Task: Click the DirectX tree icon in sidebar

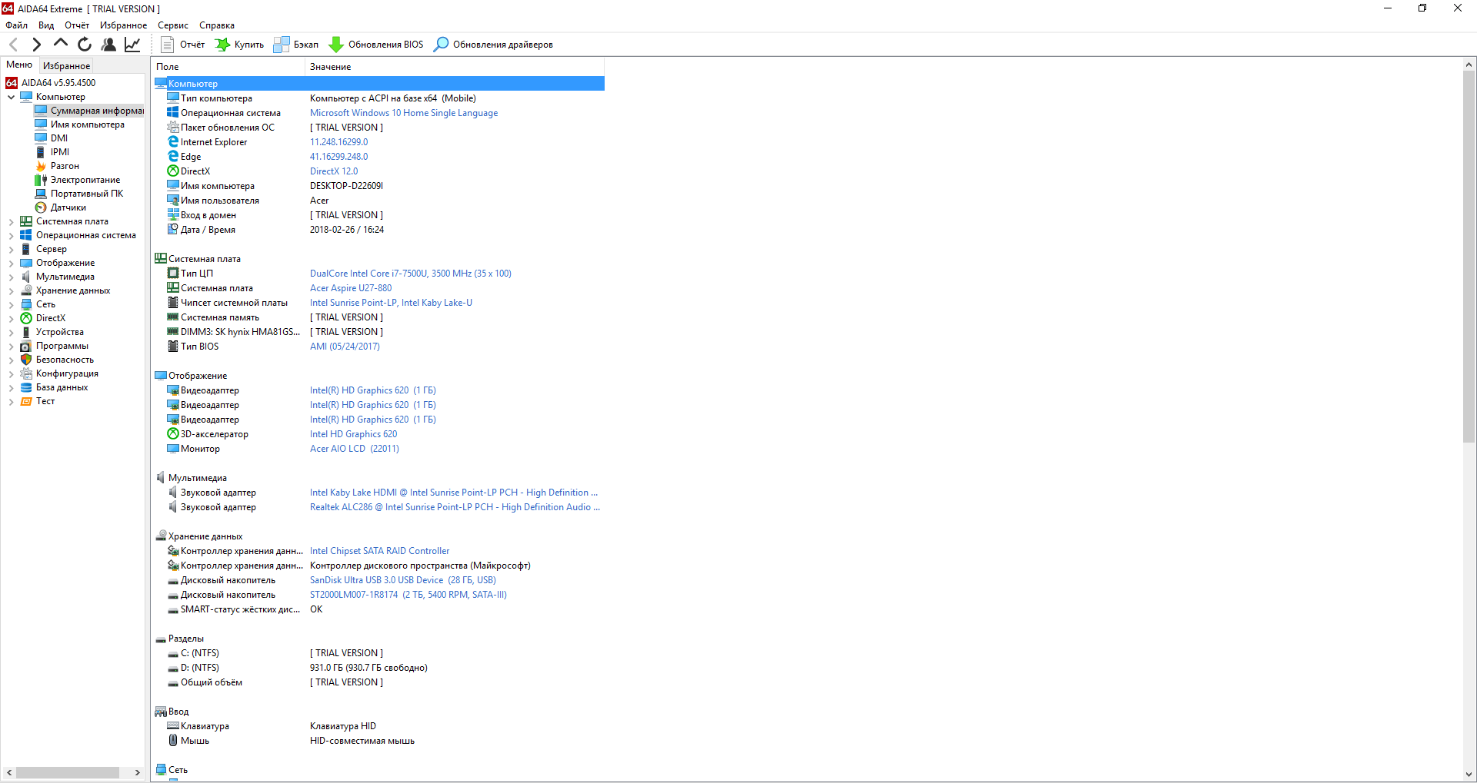Action: click(x=26, y=318)
